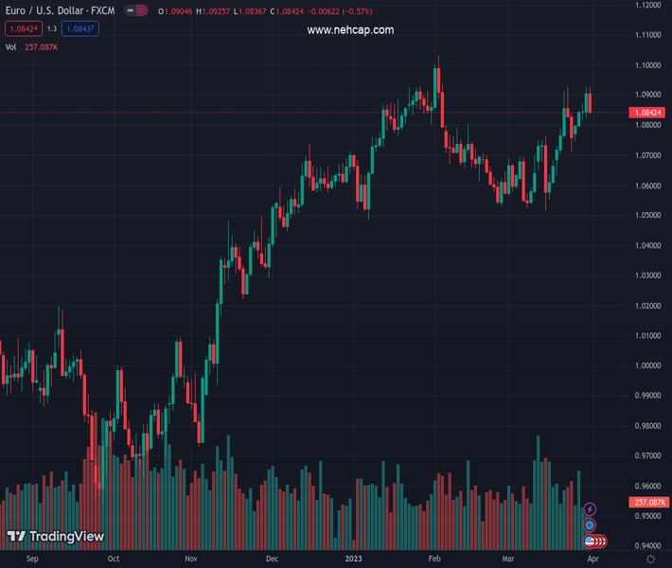Select the US flag economic event marker
Viewport: 672px width, 568px height.
tap(590, 541)
